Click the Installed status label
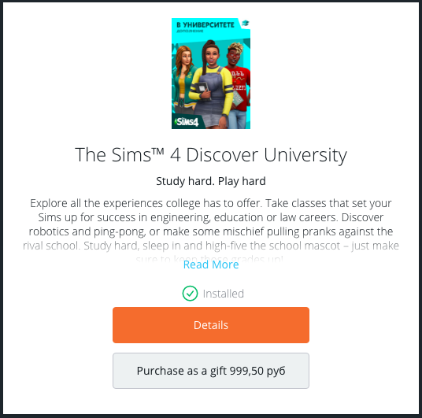 pyautogui.click(x=224, y=294)
